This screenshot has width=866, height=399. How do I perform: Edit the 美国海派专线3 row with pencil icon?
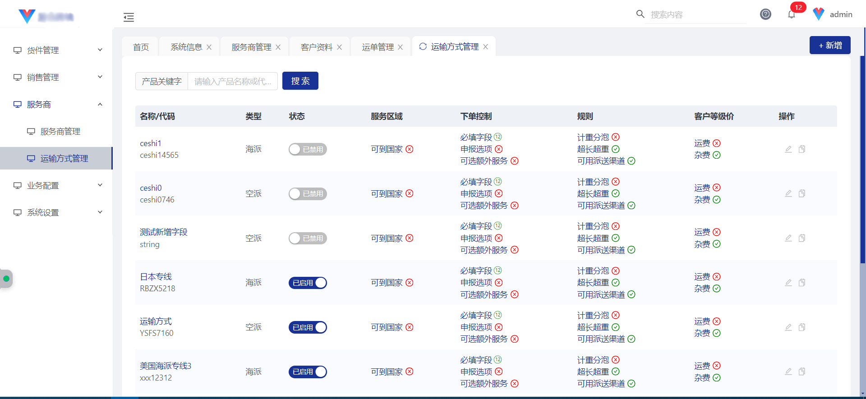[788, 371]
